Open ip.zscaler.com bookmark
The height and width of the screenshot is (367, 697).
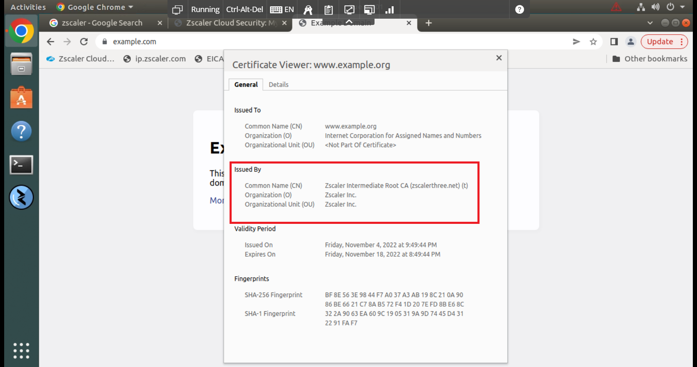[x=155, y=59]
